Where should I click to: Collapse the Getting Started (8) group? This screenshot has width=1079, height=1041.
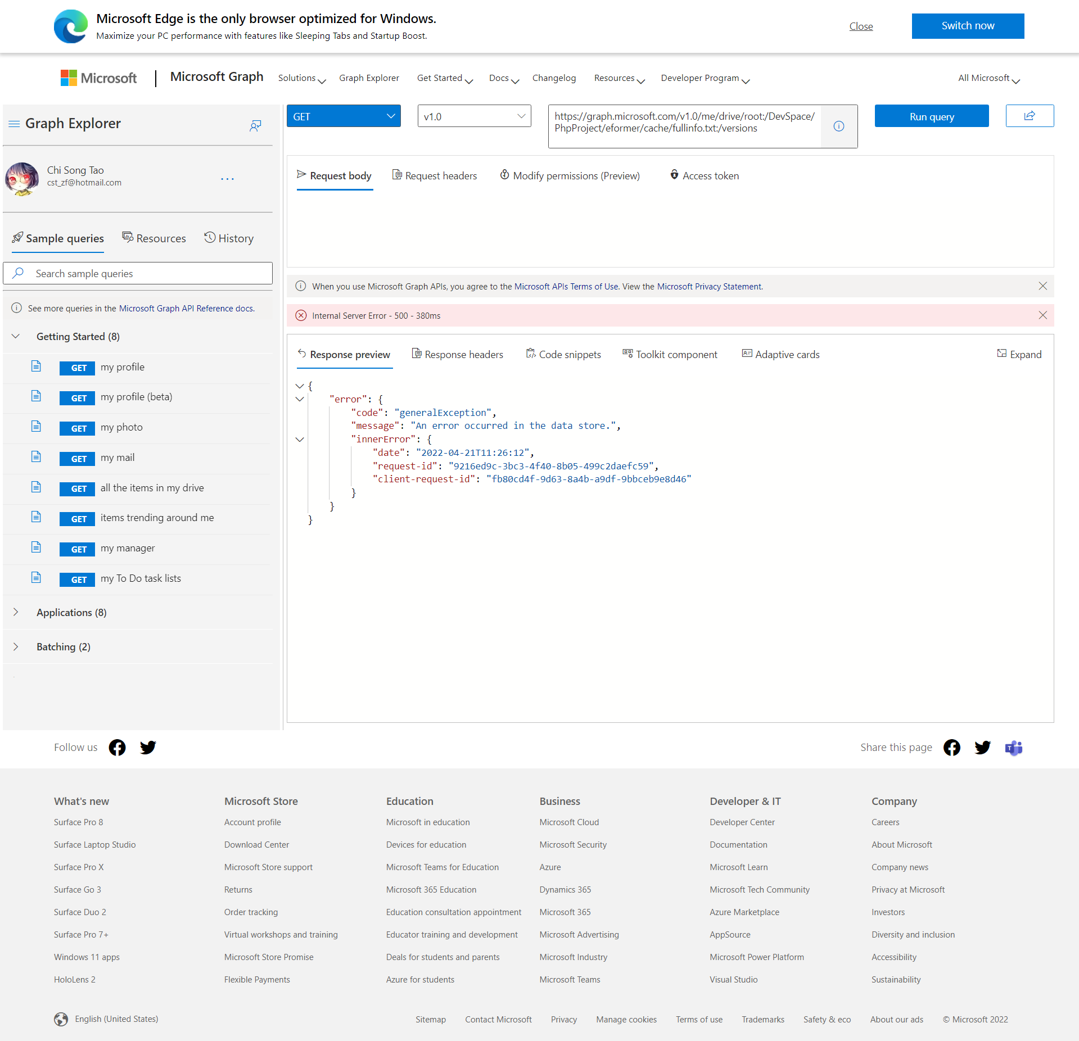click(x=16, y=336)
